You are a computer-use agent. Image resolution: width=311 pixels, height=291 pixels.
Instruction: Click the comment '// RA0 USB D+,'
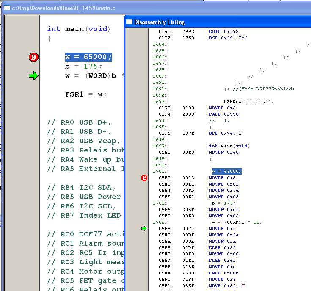(x=79, y=122)
